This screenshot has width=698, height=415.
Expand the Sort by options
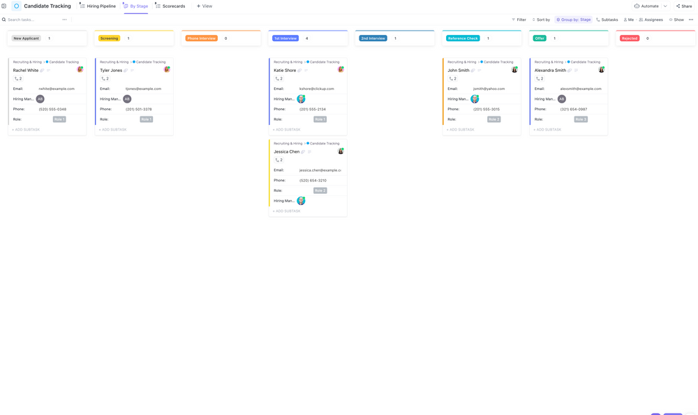pos(543,20)
